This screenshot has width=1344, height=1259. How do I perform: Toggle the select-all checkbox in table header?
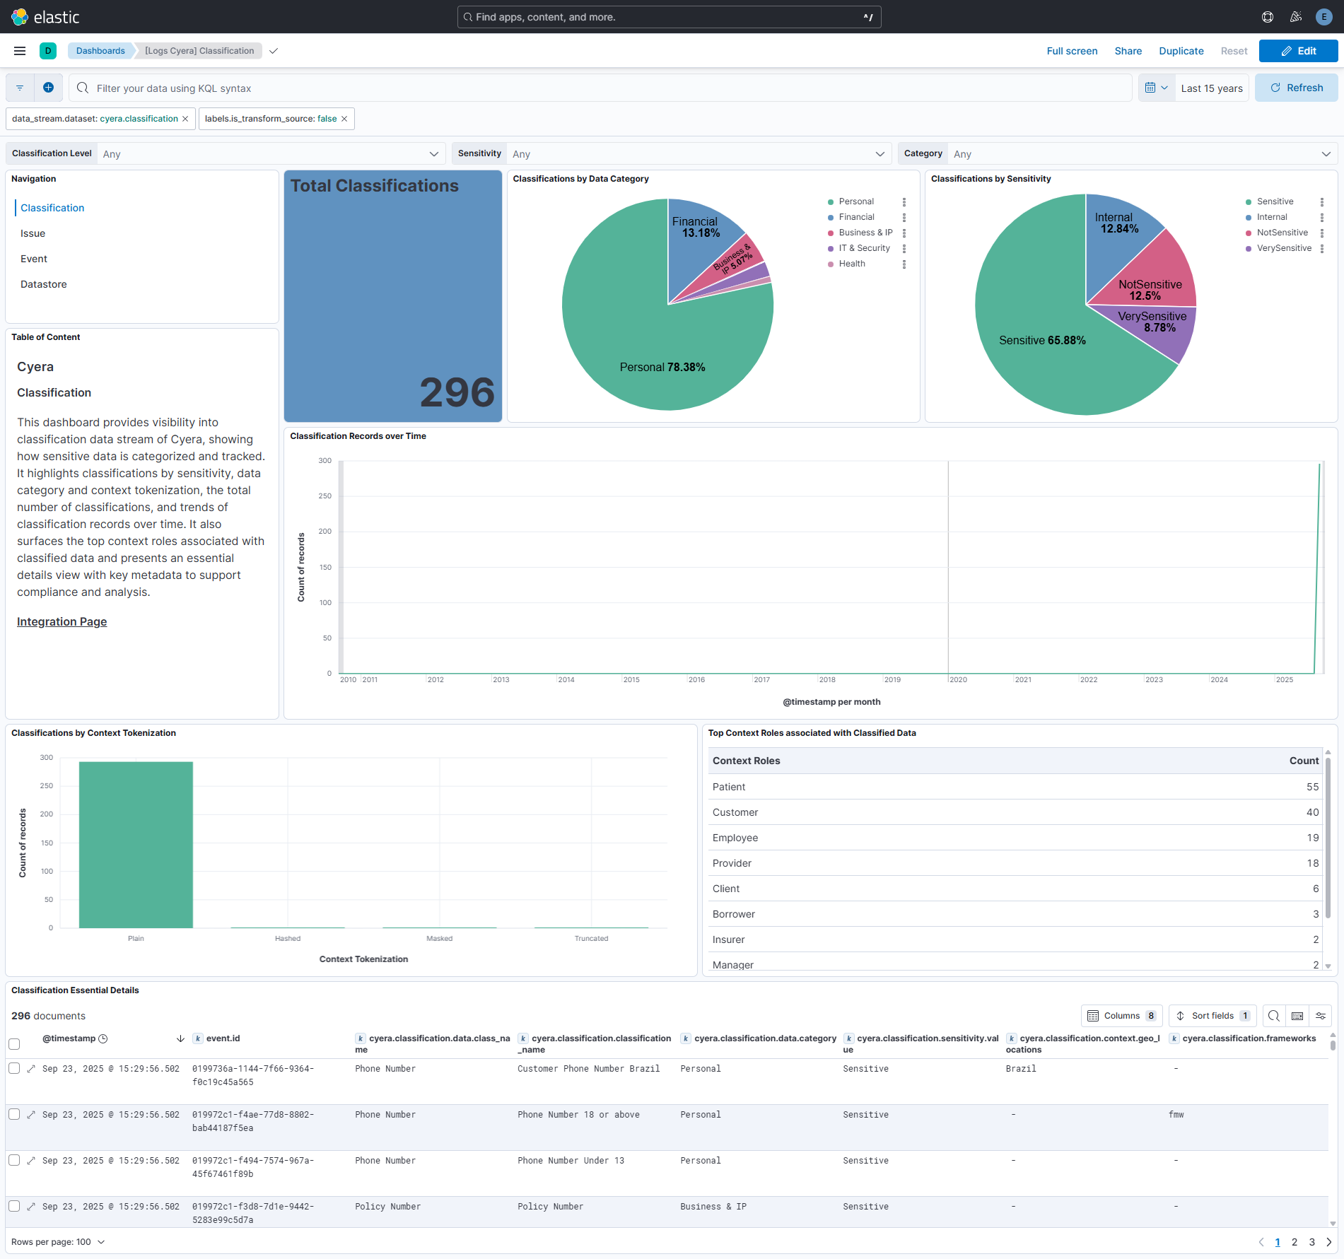pos(14,1044)
